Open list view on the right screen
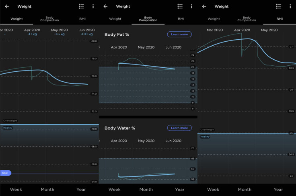 (278, 6)
